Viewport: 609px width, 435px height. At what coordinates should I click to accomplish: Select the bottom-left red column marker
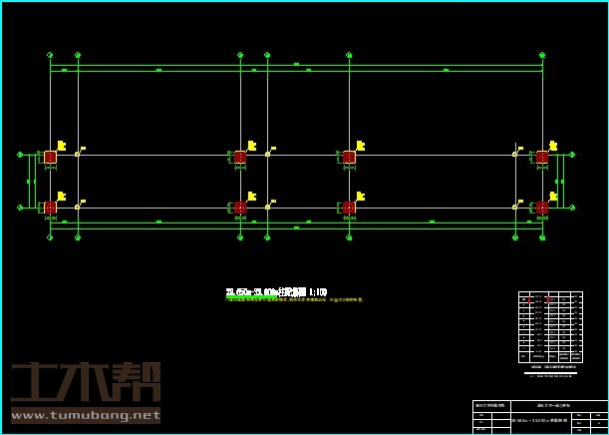(x=50, y=208)
